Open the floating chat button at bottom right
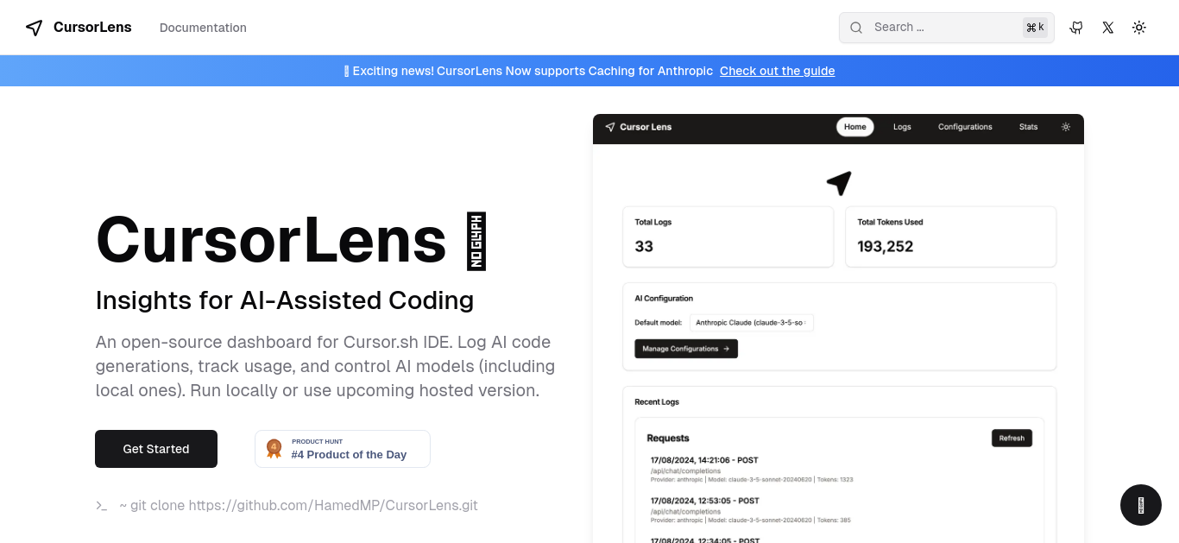Screen dimensions: 1179x543 pyautogui.click(x=1141, y=505)
